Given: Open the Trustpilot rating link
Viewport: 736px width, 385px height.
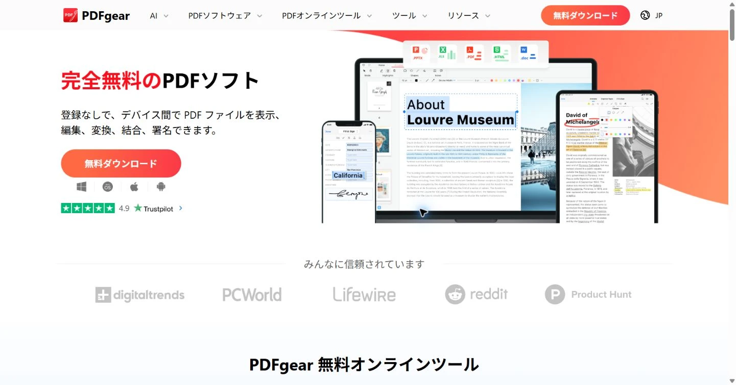Looking at the screenshot, I should click(153, 208).
